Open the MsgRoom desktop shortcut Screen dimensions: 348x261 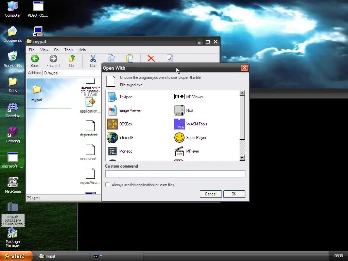(13, 185)
